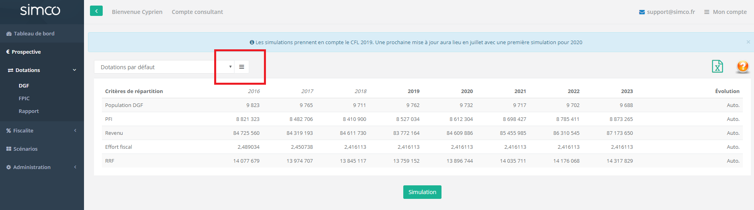The width and height of the screenshot is (754, 210).
Task: Open help via orange question mark icon
Action: pos(742,66)
